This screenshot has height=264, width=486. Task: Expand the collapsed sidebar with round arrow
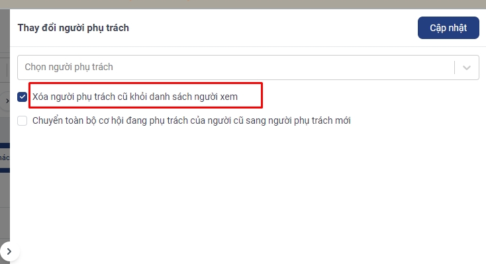click(9, 251)
